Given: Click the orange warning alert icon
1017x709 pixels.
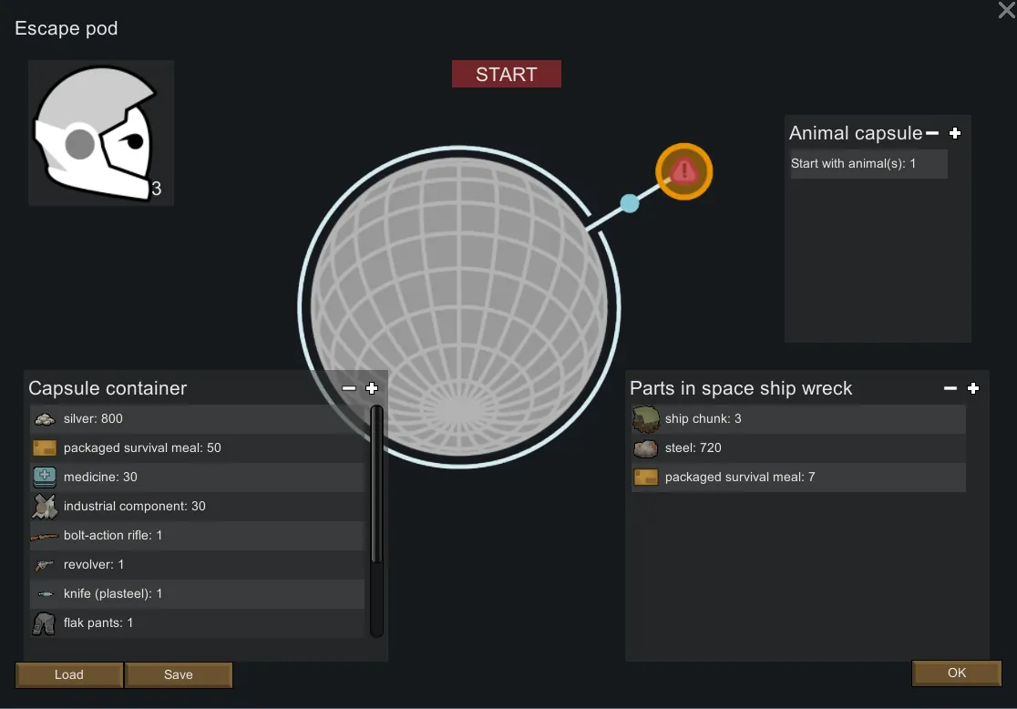Looking at the screenshot, I should point(683,171).
